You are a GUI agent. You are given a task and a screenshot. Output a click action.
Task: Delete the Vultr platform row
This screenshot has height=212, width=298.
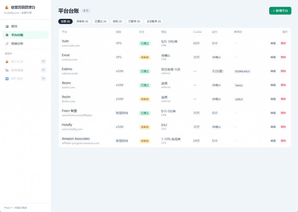coord(283,43)
